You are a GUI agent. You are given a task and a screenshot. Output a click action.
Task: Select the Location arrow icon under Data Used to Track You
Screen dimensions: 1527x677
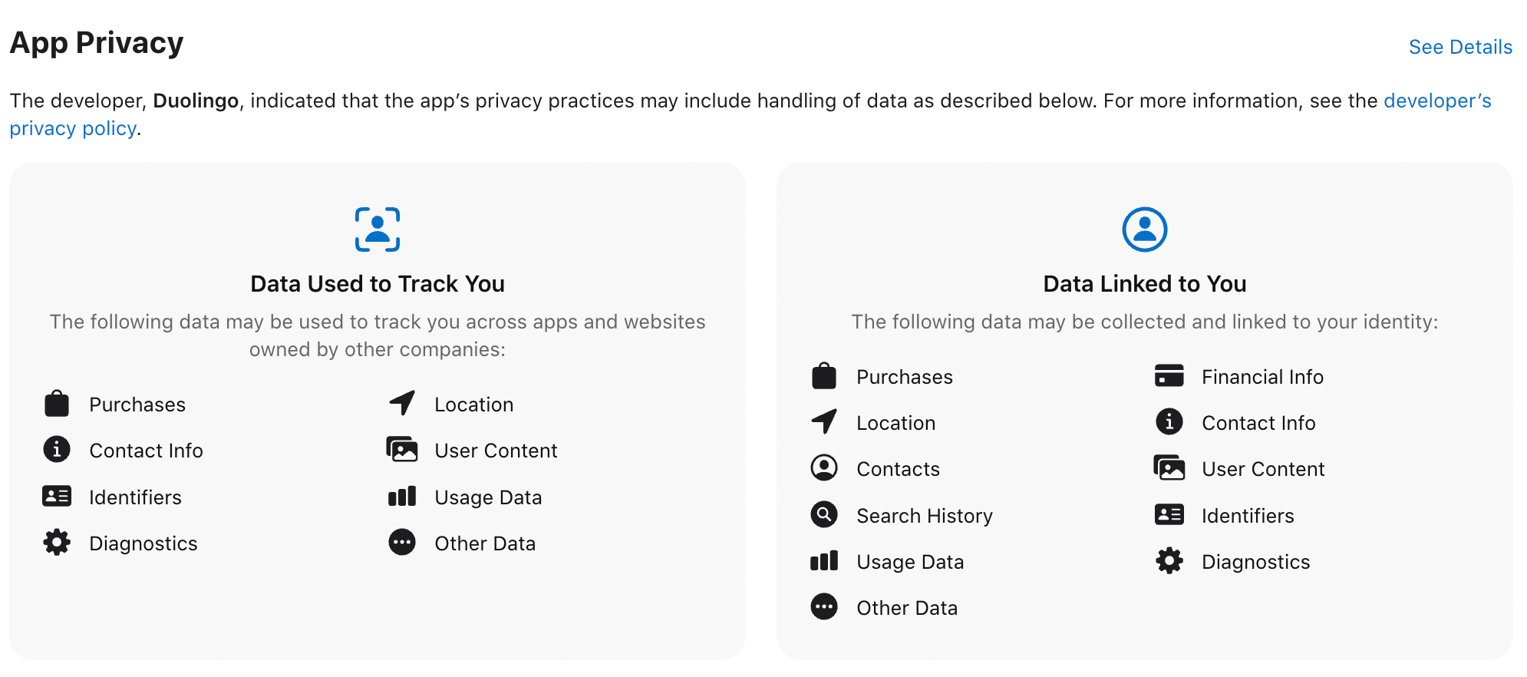pyautogui.click(x=401, y=404)
